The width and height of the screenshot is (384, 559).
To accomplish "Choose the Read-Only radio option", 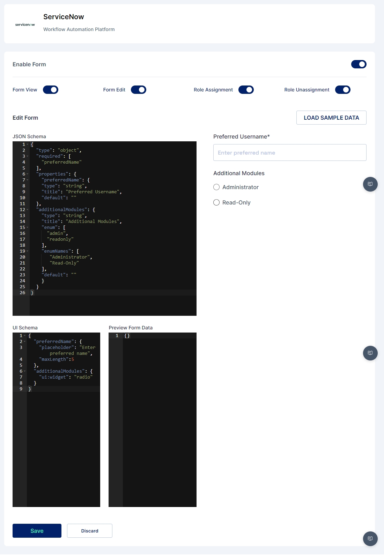I will click(216, 202).
